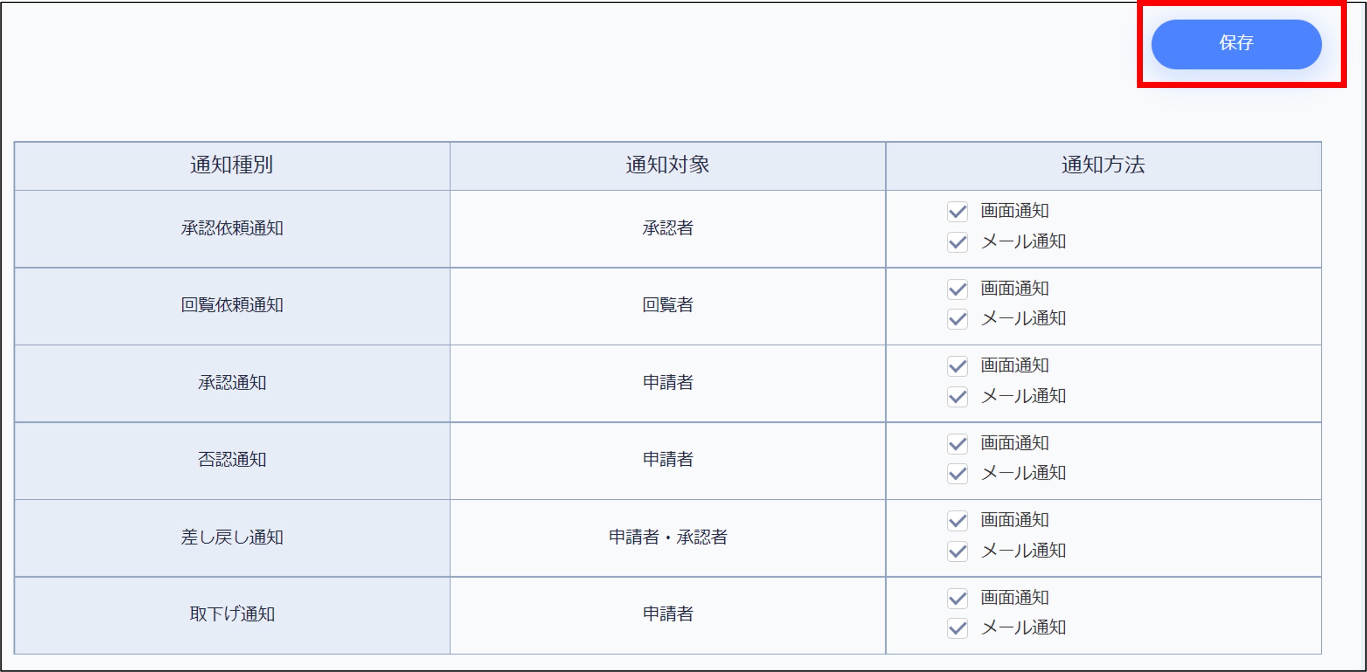Click the 保存 save button
Viewport: 1367px width, 672px height.
coord(1236,44)
